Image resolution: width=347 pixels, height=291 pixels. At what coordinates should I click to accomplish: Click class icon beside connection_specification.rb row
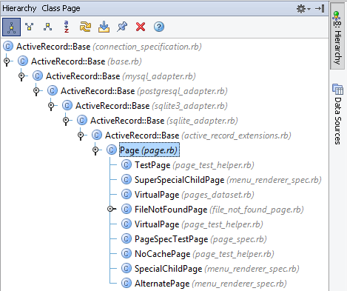8,46
